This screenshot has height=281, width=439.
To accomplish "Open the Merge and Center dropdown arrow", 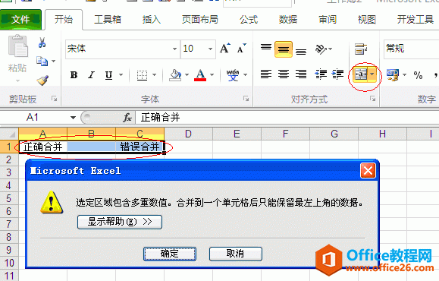I will 372,74.
